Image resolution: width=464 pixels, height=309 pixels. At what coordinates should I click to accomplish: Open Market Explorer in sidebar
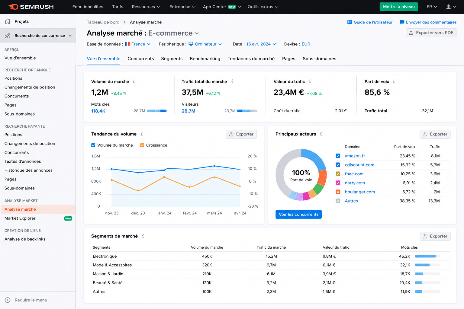20,218
